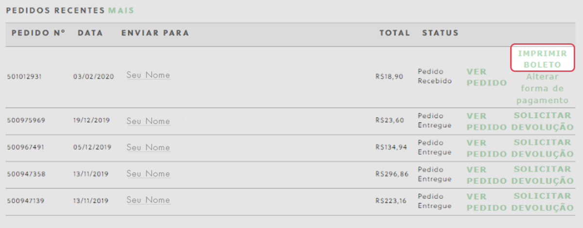The width and height of the screenshot is (583, 228).
Task: View pedido 501012931 details
Action: [x=486, y=77]
